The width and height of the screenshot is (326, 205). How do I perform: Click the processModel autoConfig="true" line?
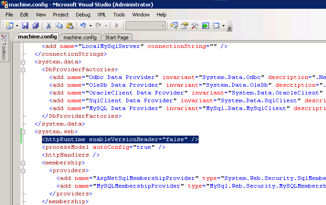[x=104, y=147]
